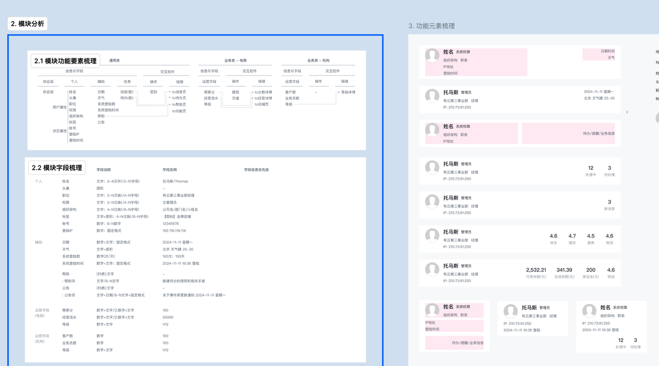Click the 提现 operation item
Screen dimensions: 659x366
pos(235,92)
